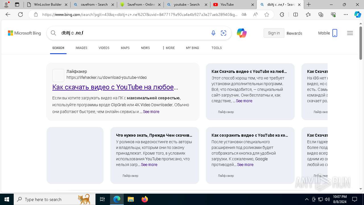Start voice search with microphone icon
The height and width of the screenshot is (205, 364).
[x=213, y=33]
